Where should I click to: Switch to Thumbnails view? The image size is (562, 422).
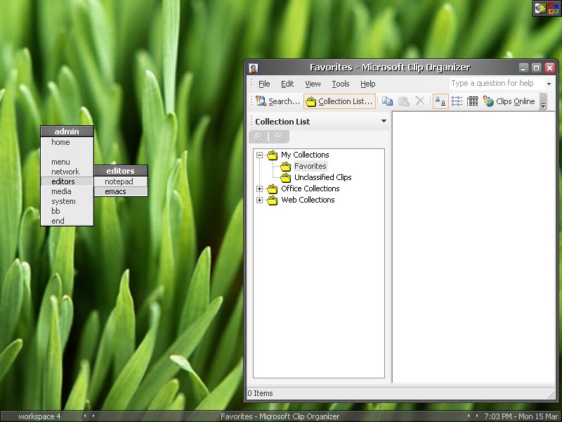(440, 101)
